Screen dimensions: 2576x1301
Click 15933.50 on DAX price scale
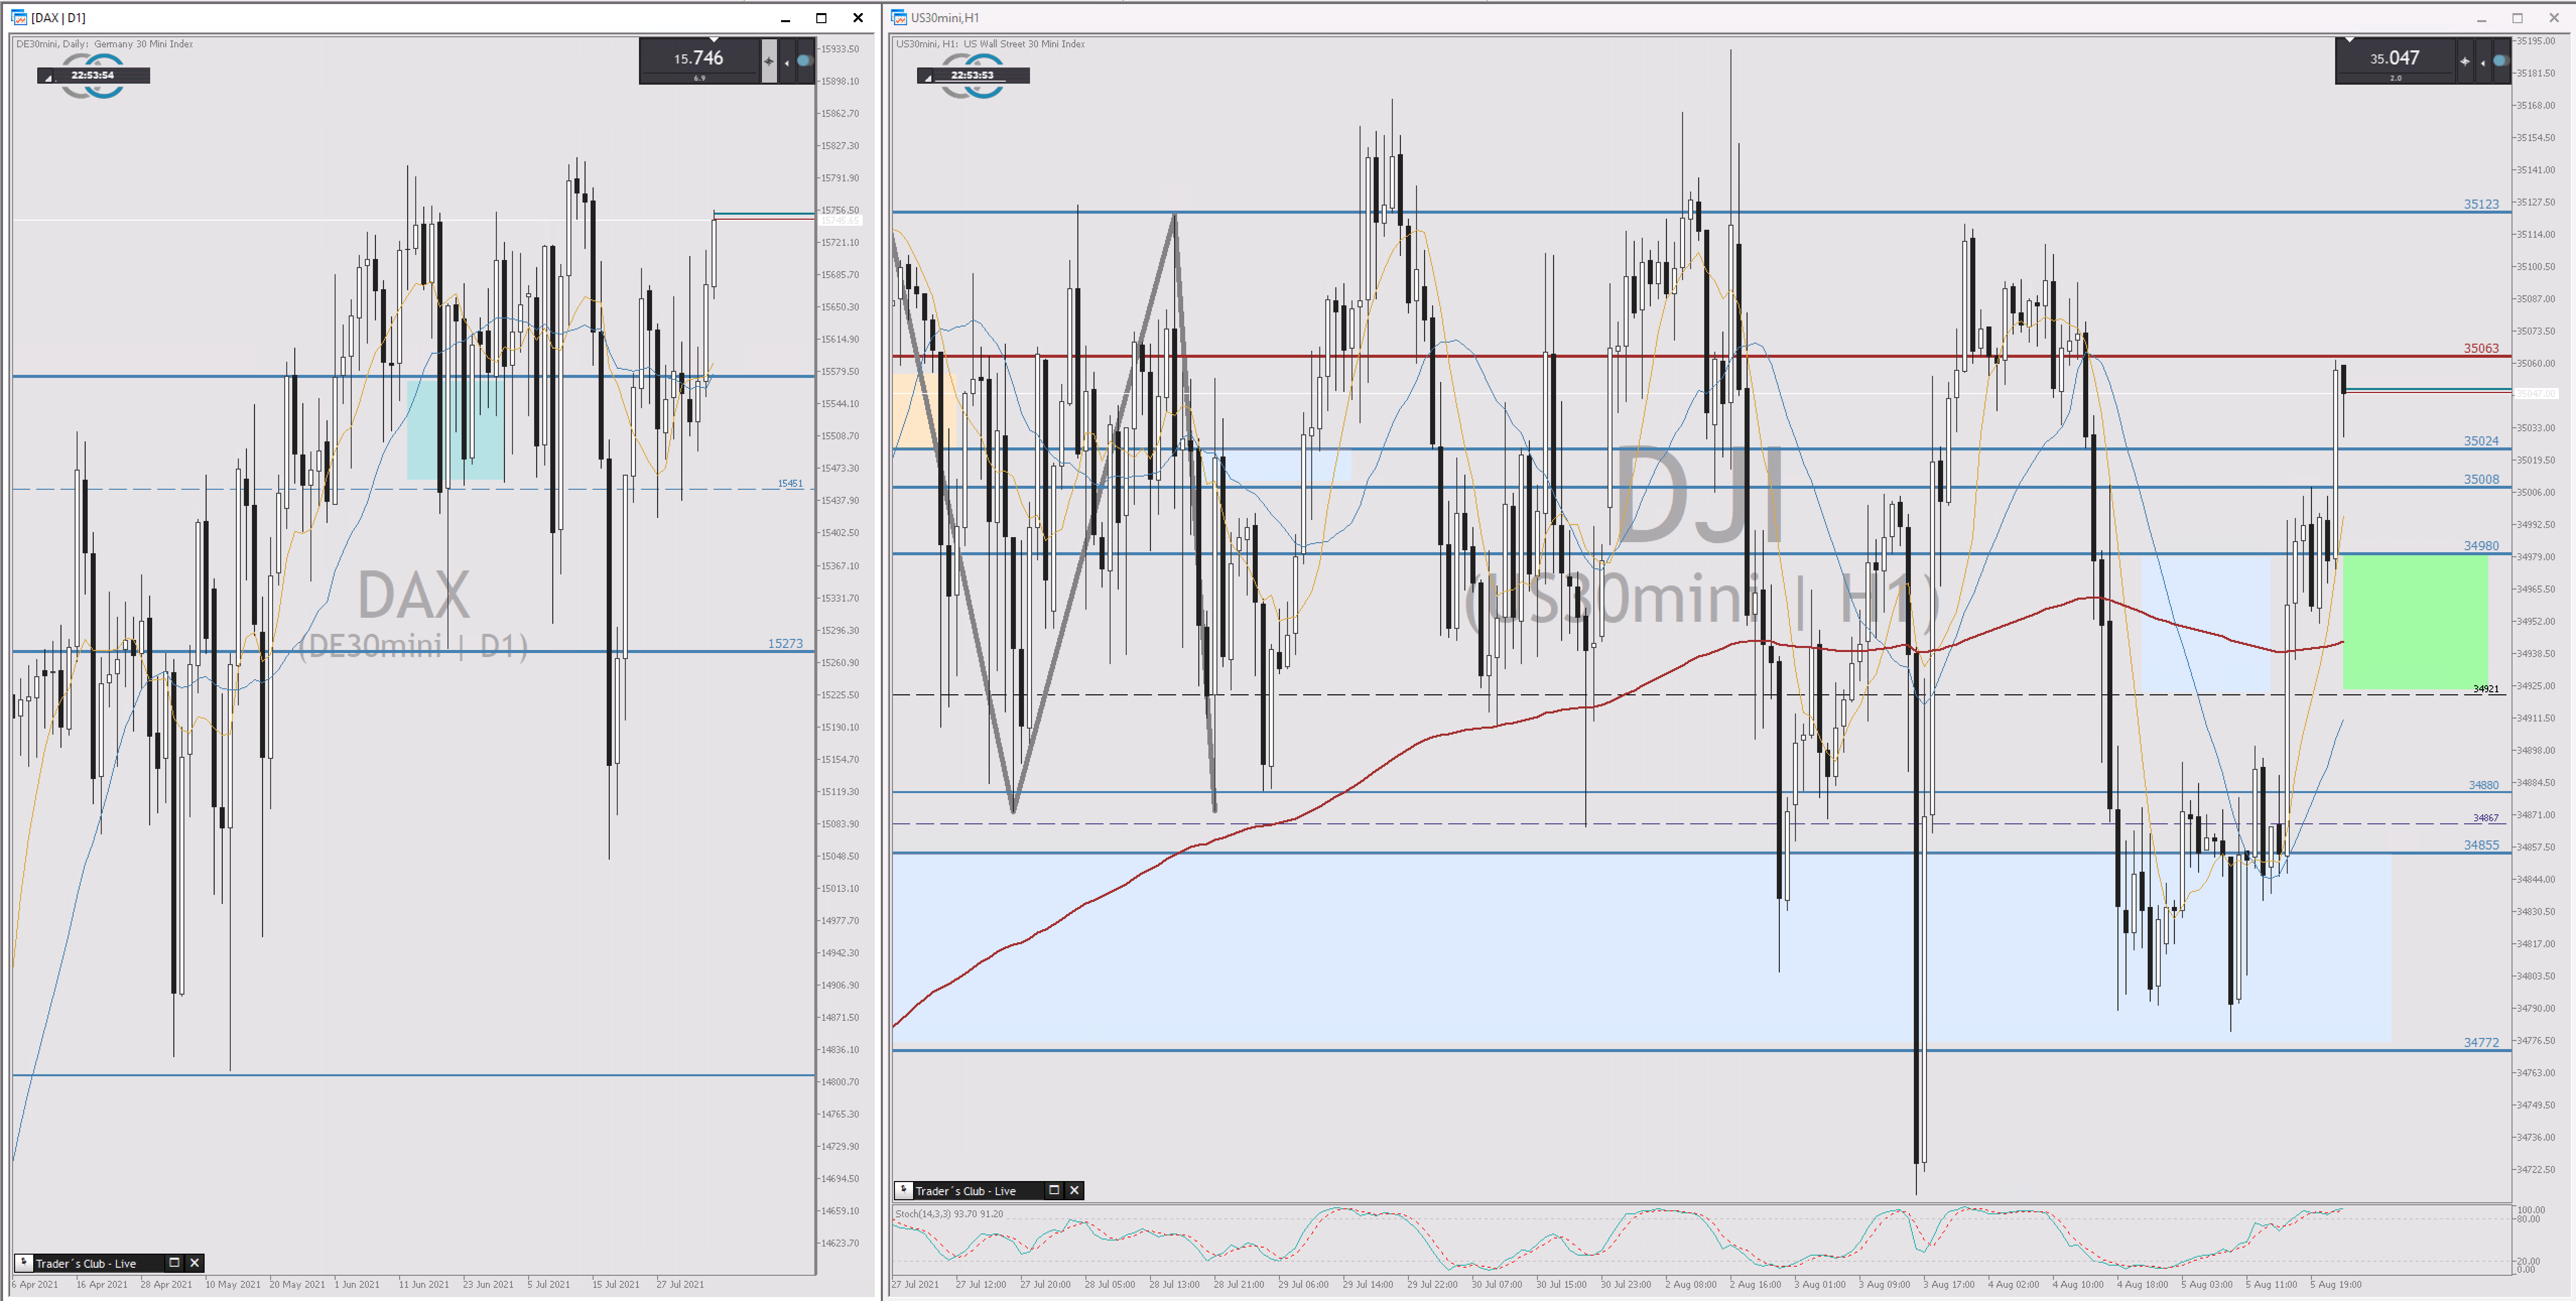(840, 48)
